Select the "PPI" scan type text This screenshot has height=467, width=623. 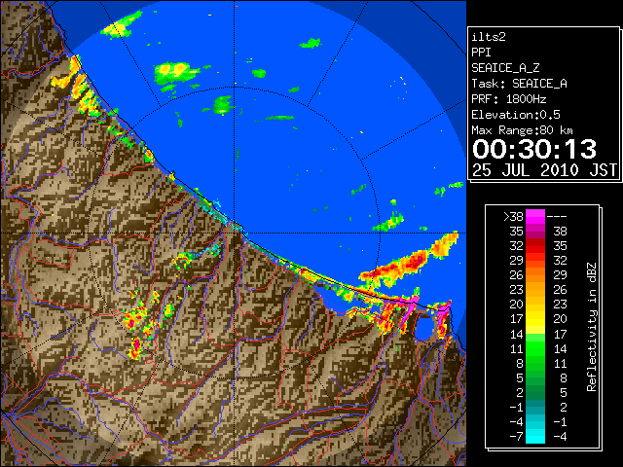point(481,53)
